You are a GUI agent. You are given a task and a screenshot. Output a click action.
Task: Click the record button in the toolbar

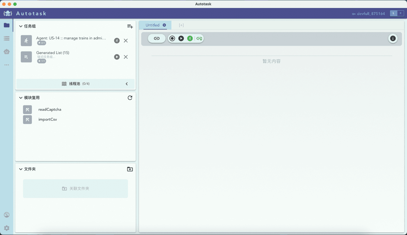click(x=172, y=38)
